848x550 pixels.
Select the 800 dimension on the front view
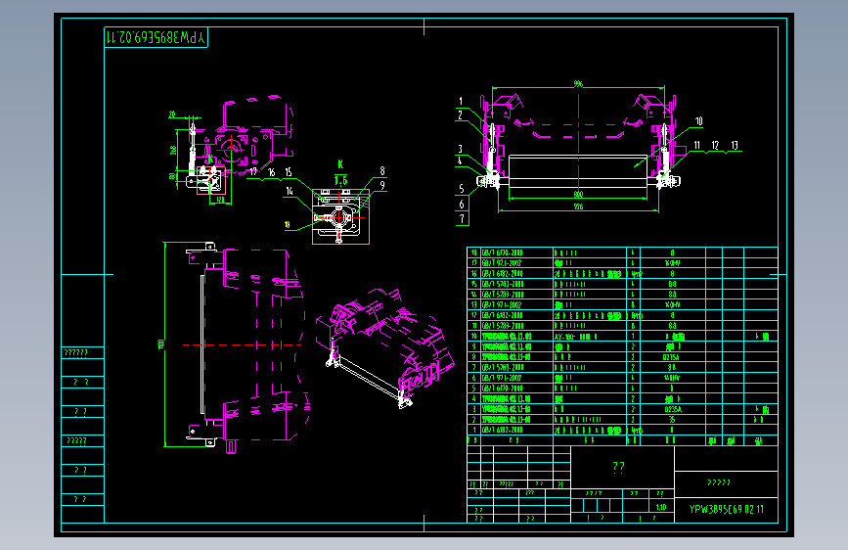[x=578, y=195]
